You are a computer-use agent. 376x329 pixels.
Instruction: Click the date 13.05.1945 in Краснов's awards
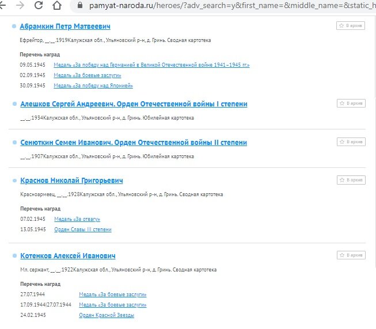click(33, 229)
